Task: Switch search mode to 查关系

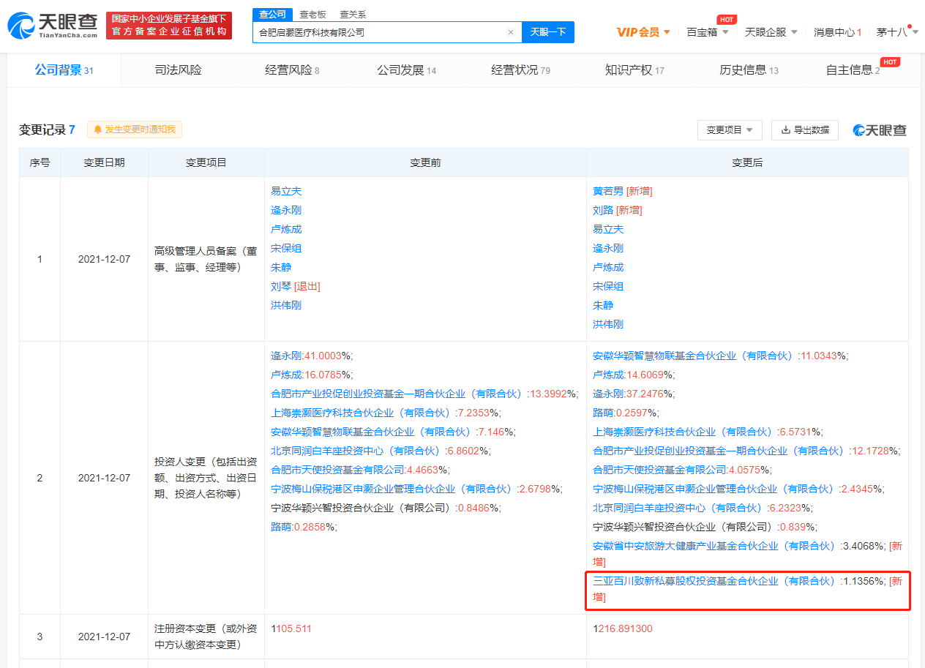Action: click(x=353, y=15)
